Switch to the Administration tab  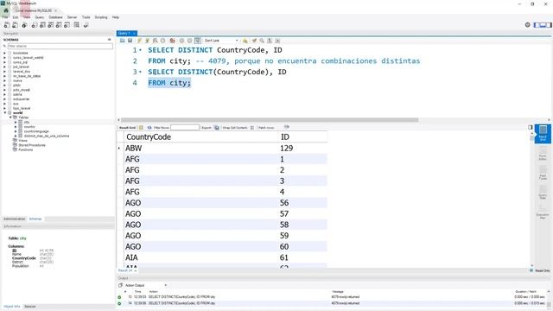coord(14,219)
